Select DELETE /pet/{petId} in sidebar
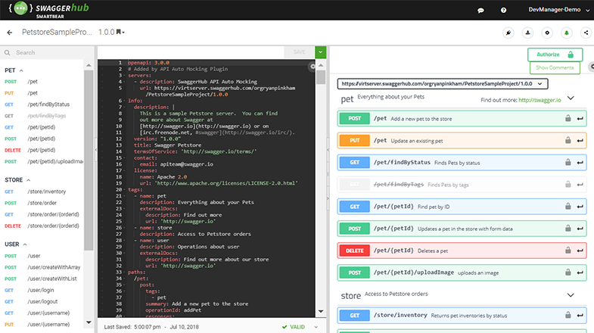The width and height of the screenshot is (594, 333). click(42, 150)
